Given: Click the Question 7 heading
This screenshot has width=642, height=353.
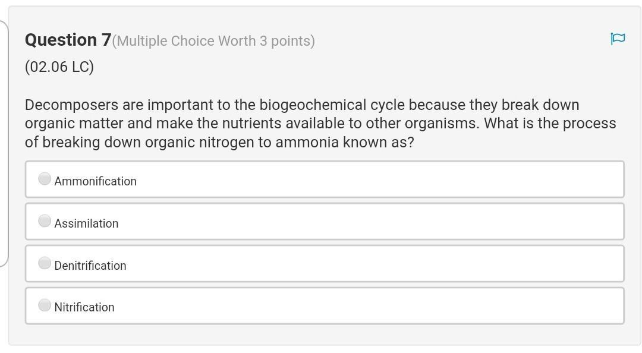Looking at the screenshot, I should pyautogui.click(x=68, y=40).
